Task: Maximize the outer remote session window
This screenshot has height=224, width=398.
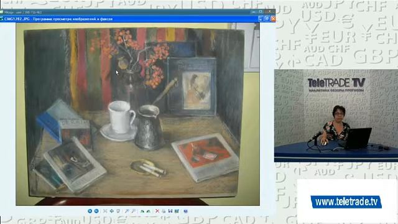Action: click(x=261, y=12)
